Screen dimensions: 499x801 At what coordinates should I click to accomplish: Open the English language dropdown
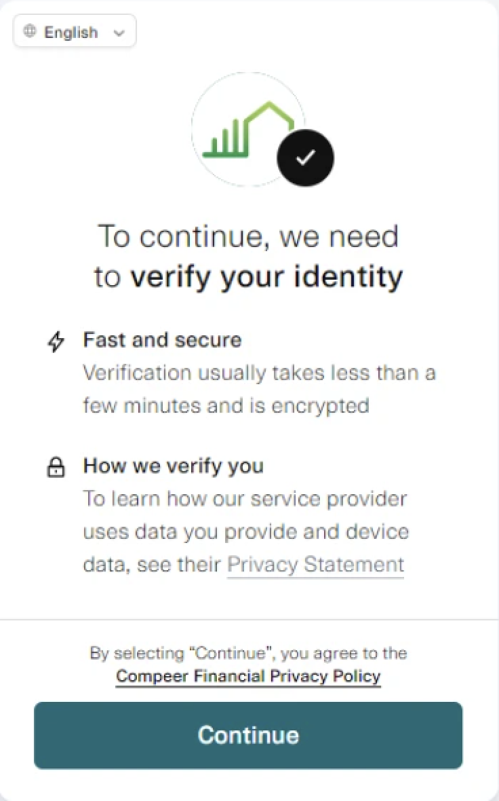coord(75,32)
